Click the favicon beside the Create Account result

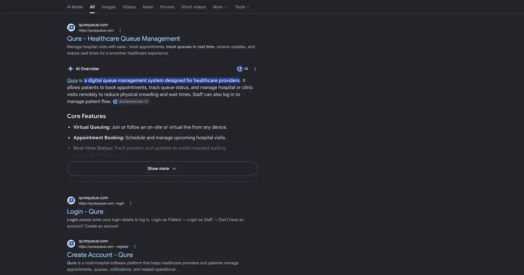click(x=71, y=244)
